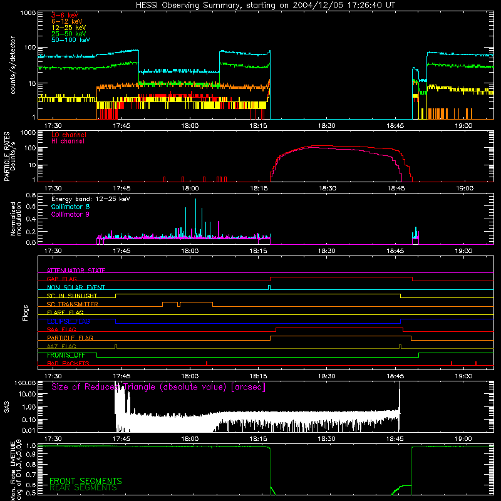
Task: Click the GAP FLAG label
Action: click(61, 279)
